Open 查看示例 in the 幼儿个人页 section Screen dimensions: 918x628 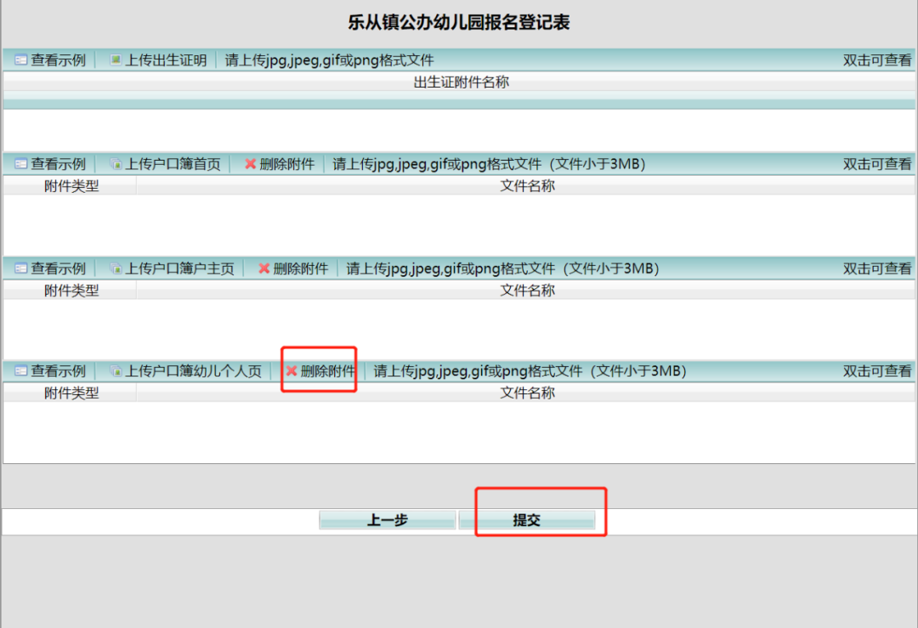[x=50, y=371]
